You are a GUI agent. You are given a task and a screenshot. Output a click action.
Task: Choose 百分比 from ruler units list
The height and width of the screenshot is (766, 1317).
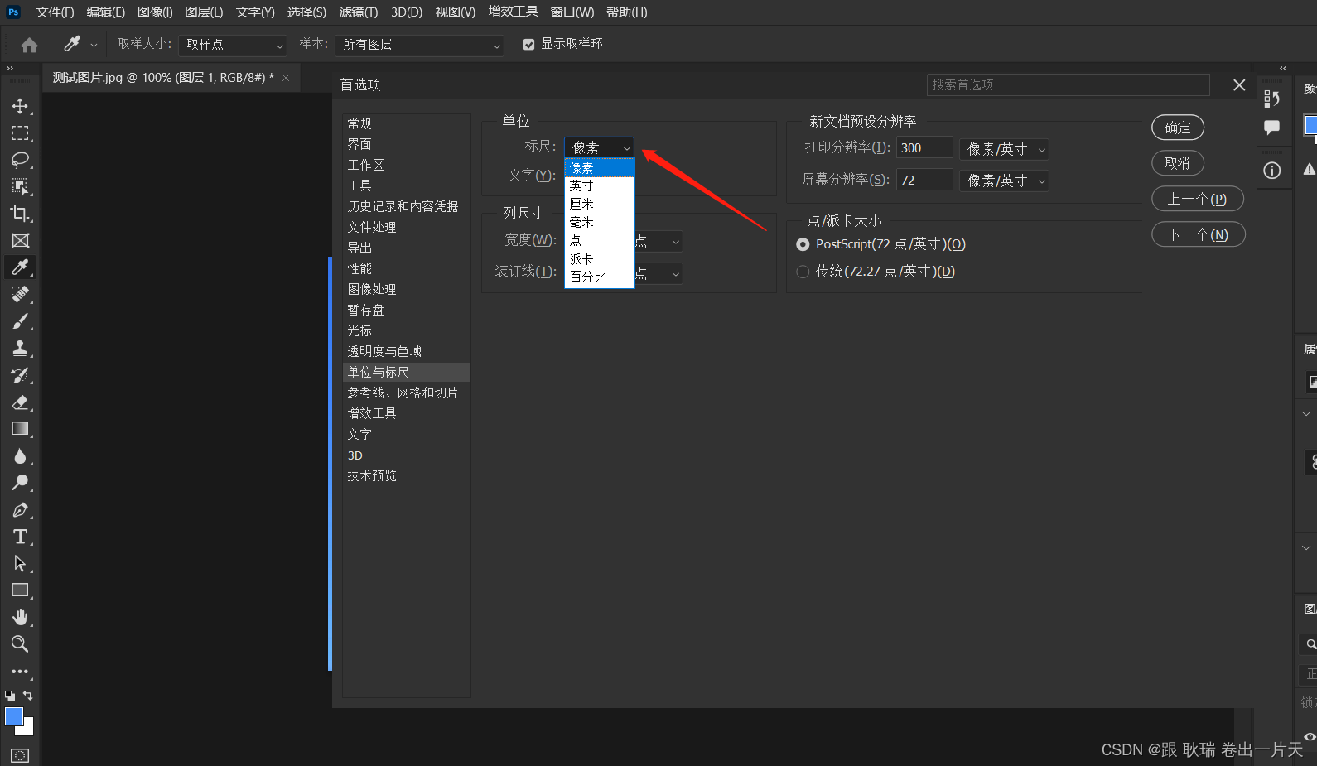point(600,277)
